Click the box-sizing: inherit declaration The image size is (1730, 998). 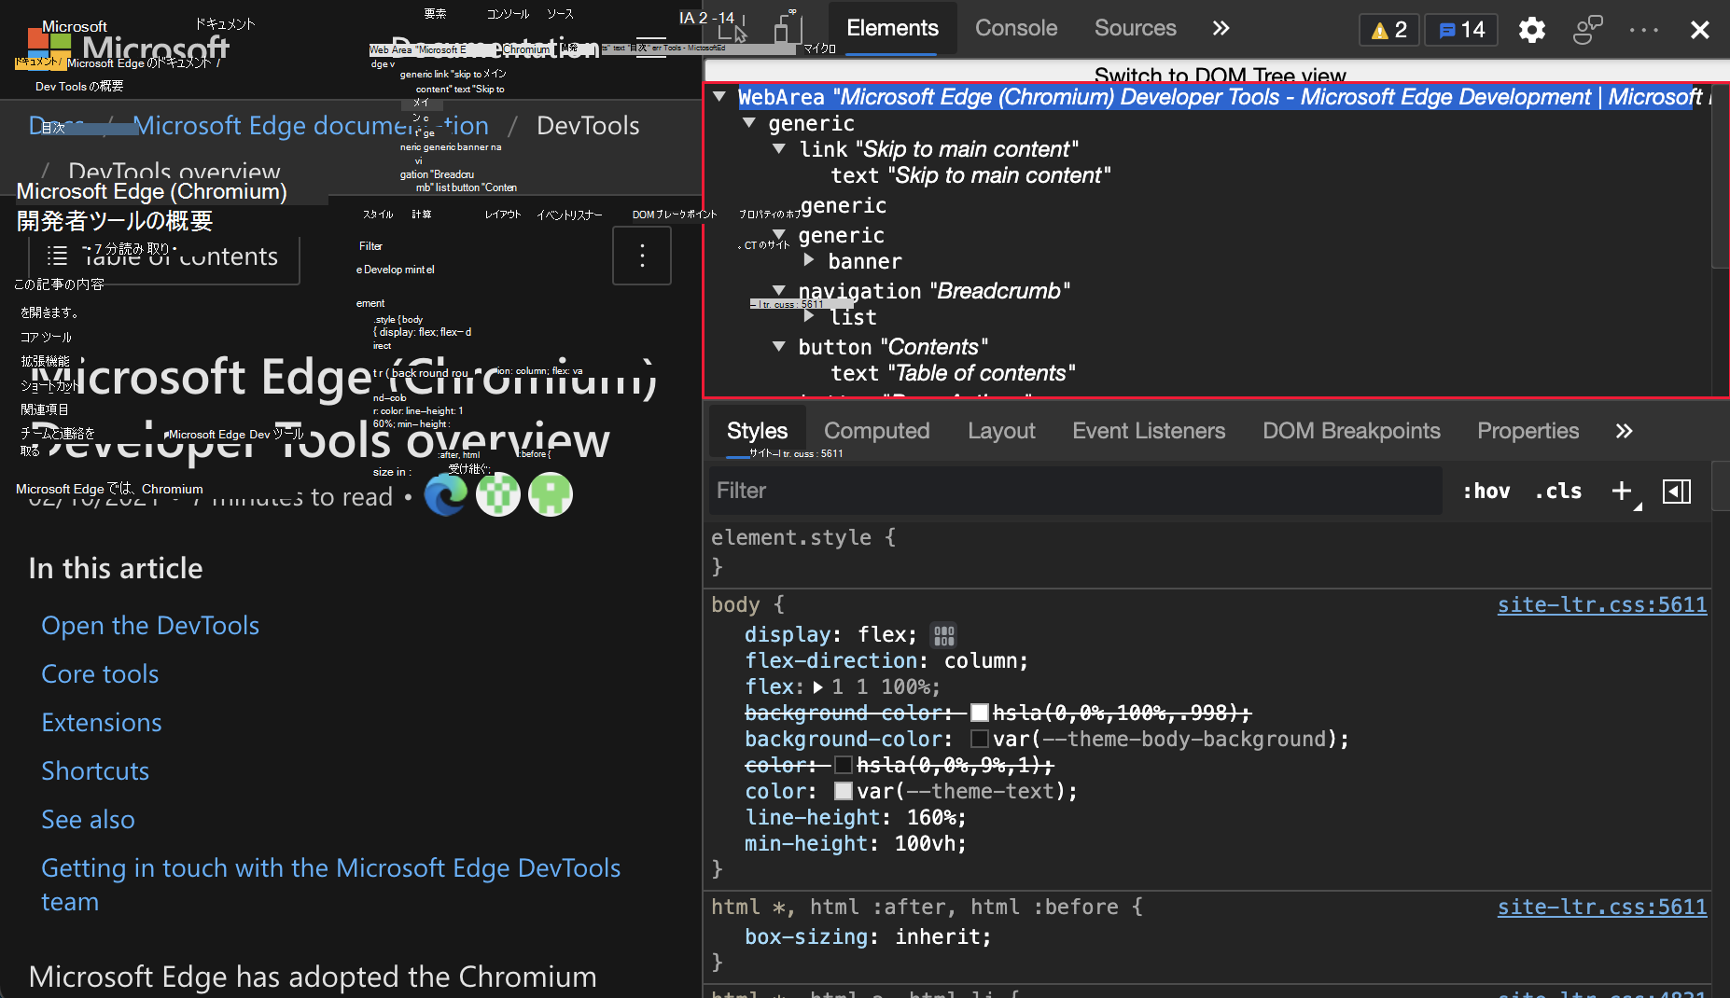tap(867, 937)
